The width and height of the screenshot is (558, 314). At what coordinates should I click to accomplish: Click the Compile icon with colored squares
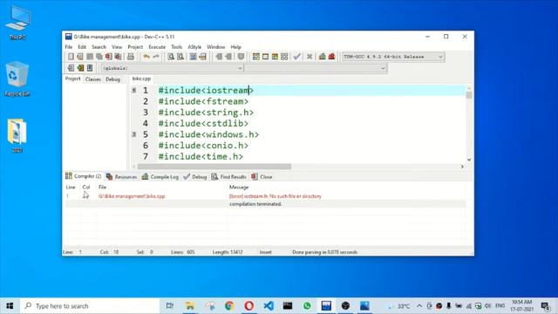[x=255, y=57]
